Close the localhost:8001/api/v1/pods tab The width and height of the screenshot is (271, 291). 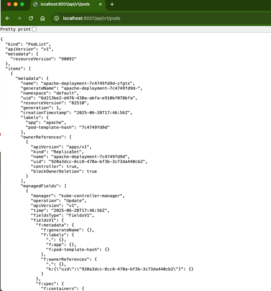pyautogui.click(x=100, y=4)
